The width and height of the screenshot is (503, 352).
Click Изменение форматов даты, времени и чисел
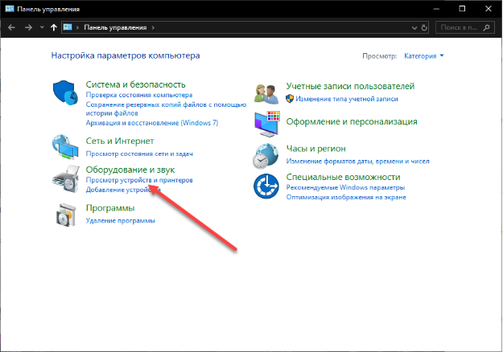click(357, 161)
